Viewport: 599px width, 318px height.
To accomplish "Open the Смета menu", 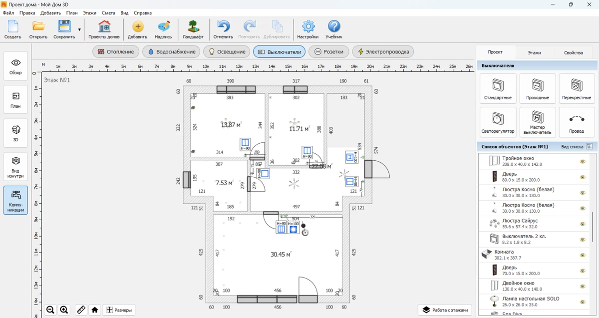I will [107, 13].
